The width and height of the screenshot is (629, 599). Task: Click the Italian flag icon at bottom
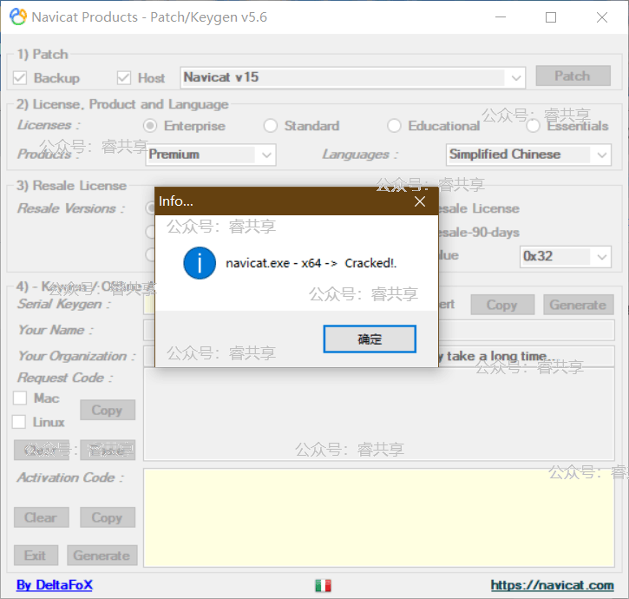323,586
